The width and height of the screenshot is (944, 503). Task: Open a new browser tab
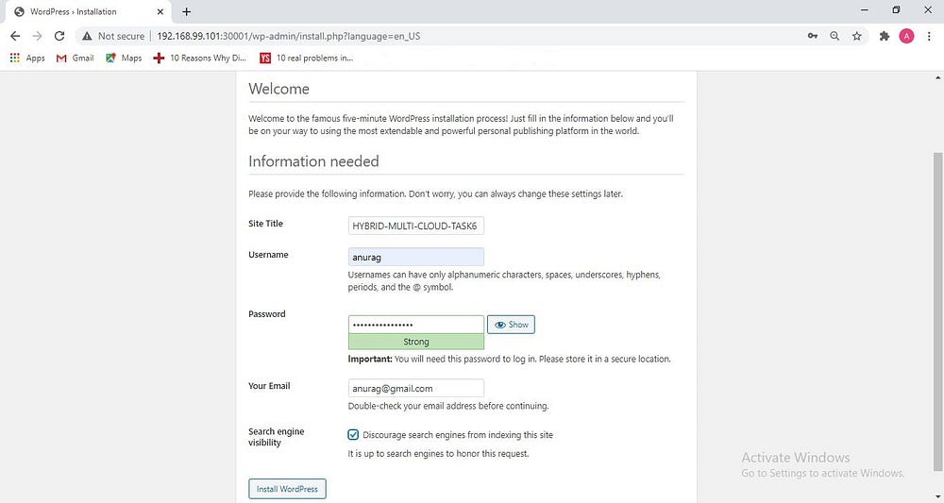[x=187, y=11]
